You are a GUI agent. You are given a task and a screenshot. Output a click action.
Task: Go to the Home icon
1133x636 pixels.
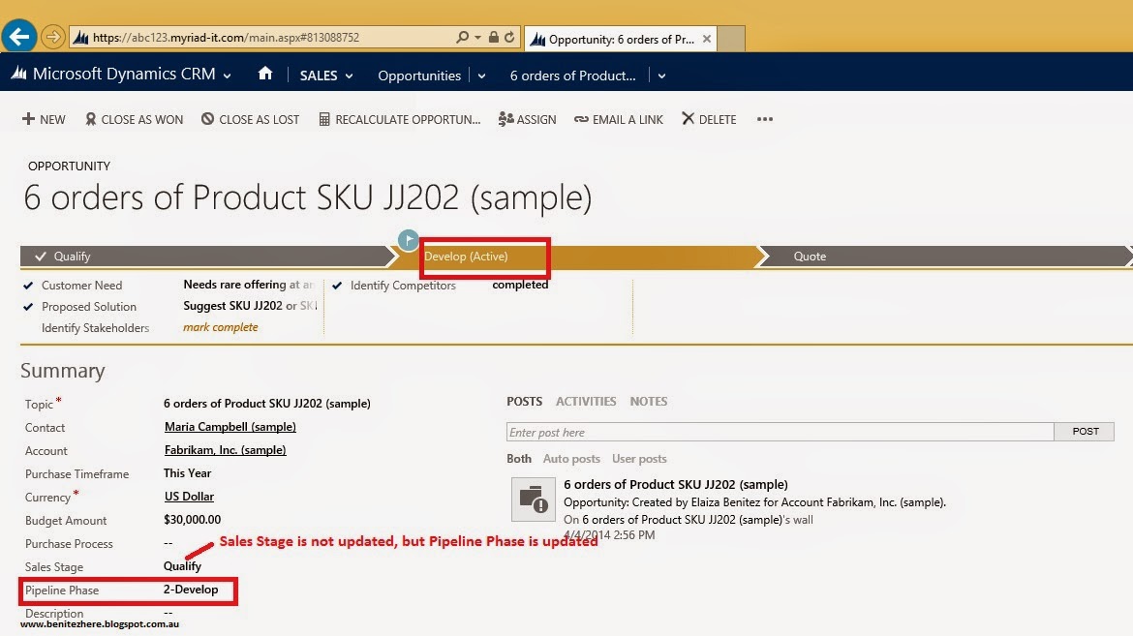pyautogui.click(x=265, y=73)
